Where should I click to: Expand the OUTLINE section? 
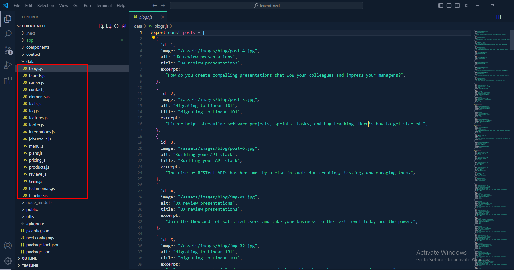point(29,258)
